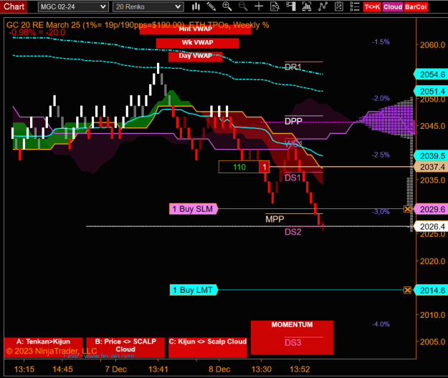Screen dimensions: 448x378
Task: Click the Day VWAP red label
Action: (196, 57)
